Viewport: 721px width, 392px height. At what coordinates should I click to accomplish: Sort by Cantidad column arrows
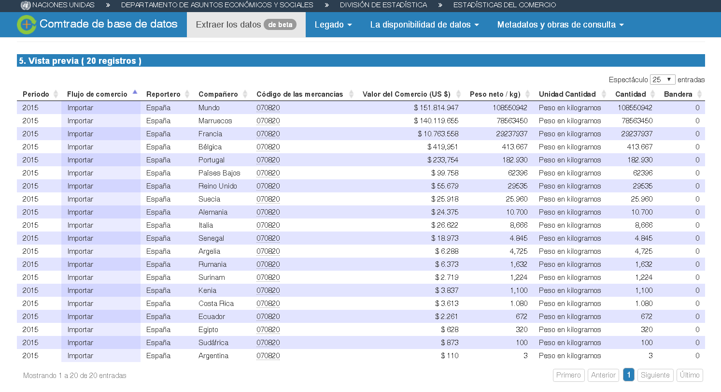(x=653, y=94)
